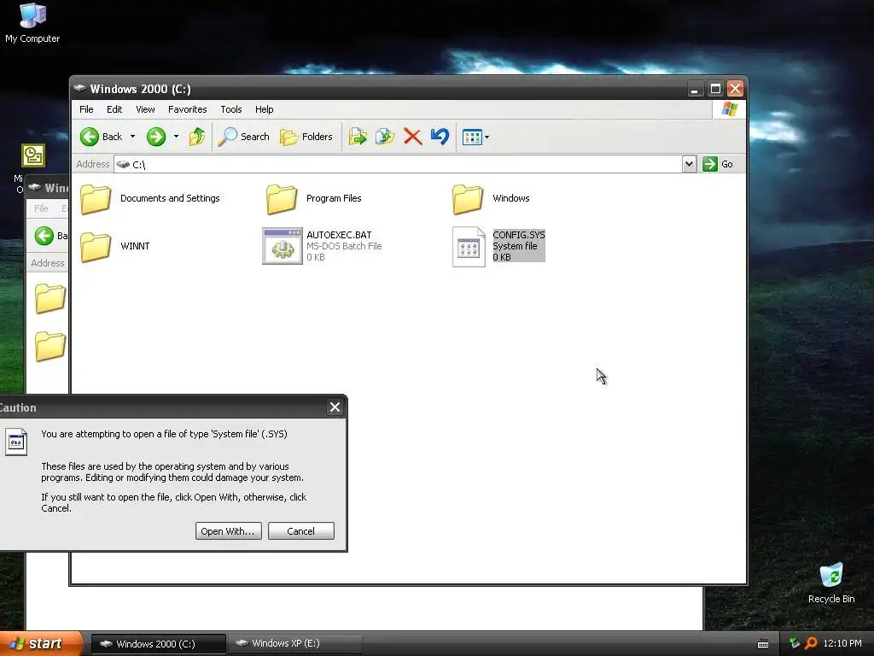Image resolution: width=874 pixels, height=656 pixels.
Task: Click the Start button
Action: 41,643
